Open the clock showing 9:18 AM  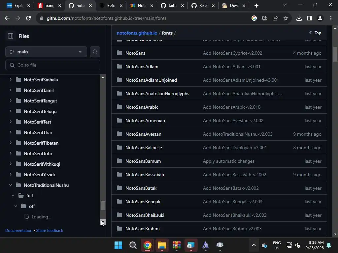tap(315, 245)
